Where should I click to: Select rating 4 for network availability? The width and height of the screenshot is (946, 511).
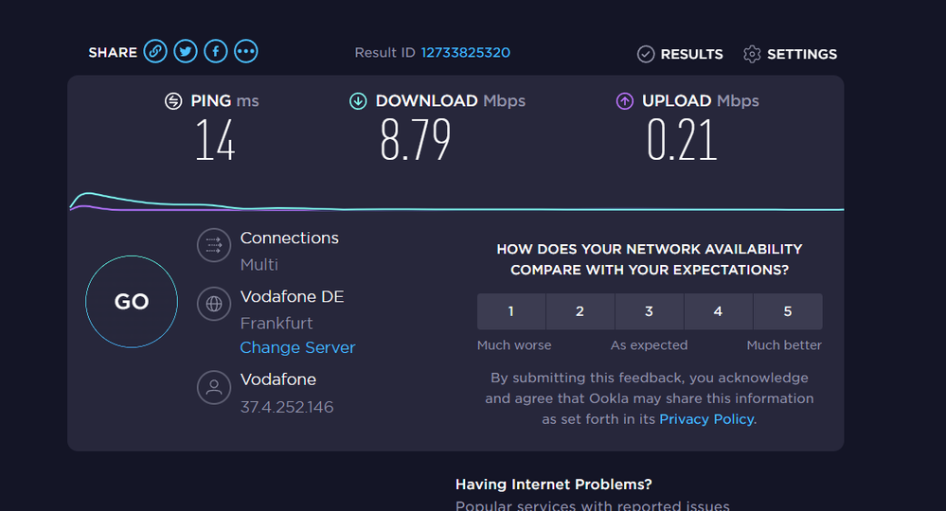[719, 311]
